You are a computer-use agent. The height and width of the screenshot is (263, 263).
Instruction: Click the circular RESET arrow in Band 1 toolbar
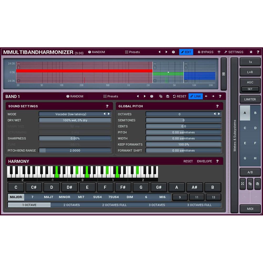175,96
